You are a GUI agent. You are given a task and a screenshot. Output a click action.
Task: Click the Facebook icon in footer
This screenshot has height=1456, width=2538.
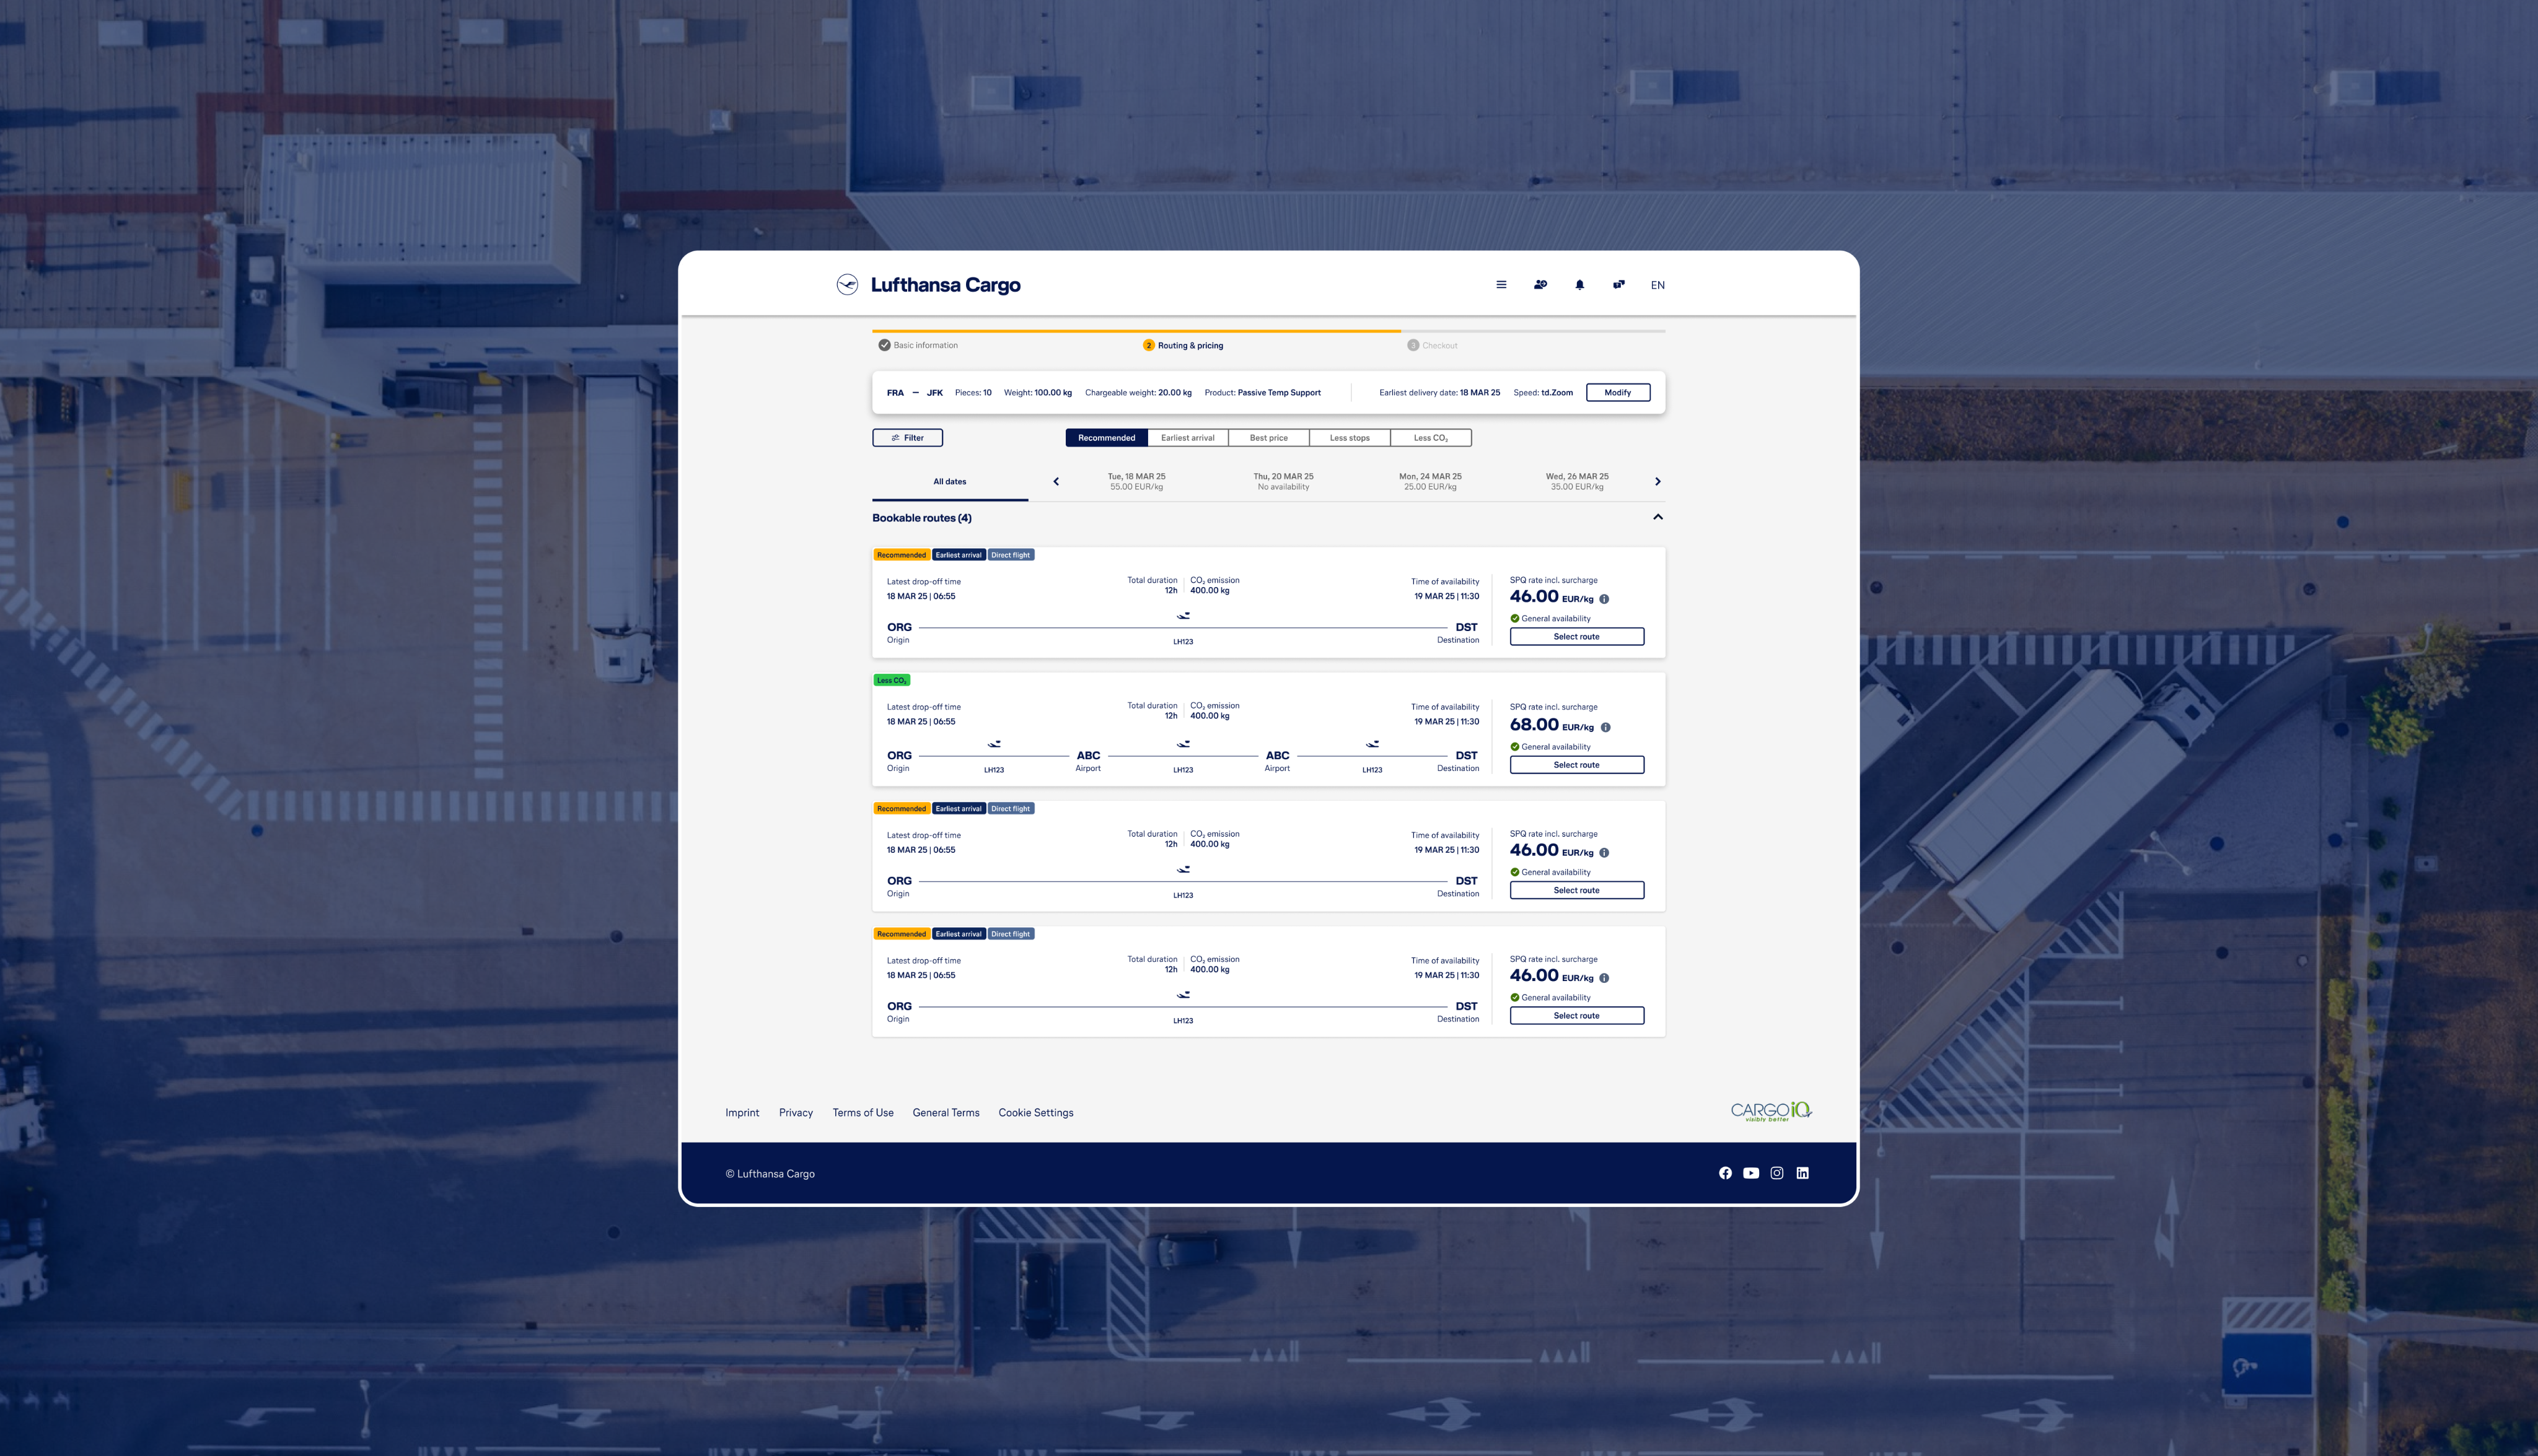tap(1724, 1173)
